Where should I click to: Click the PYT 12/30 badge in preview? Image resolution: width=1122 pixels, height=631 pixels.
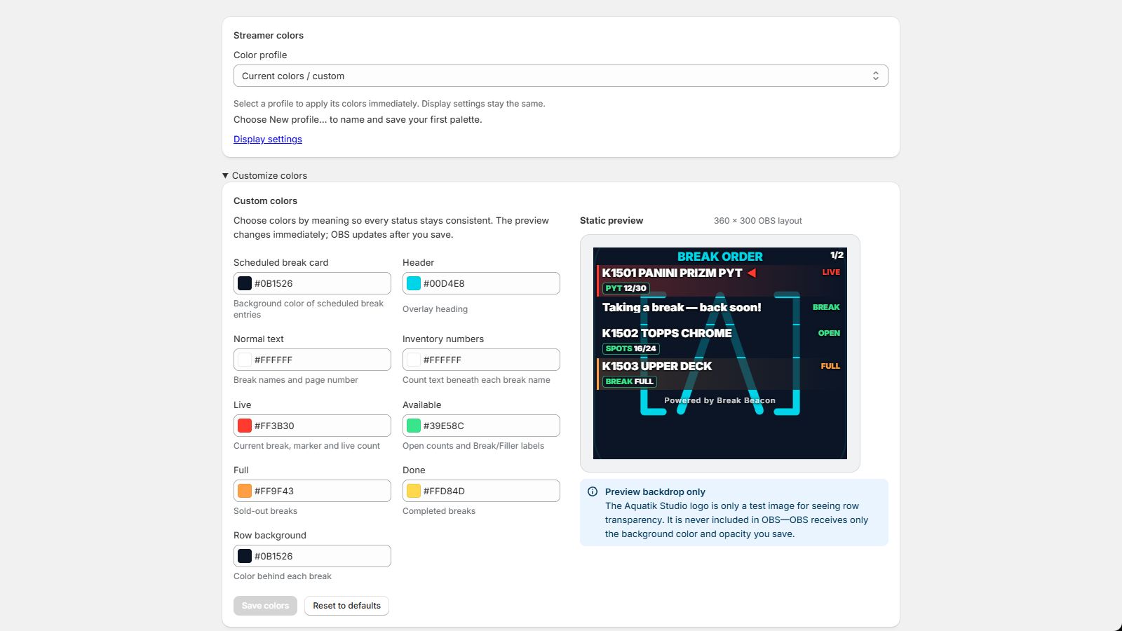click(x=626, y=288)
